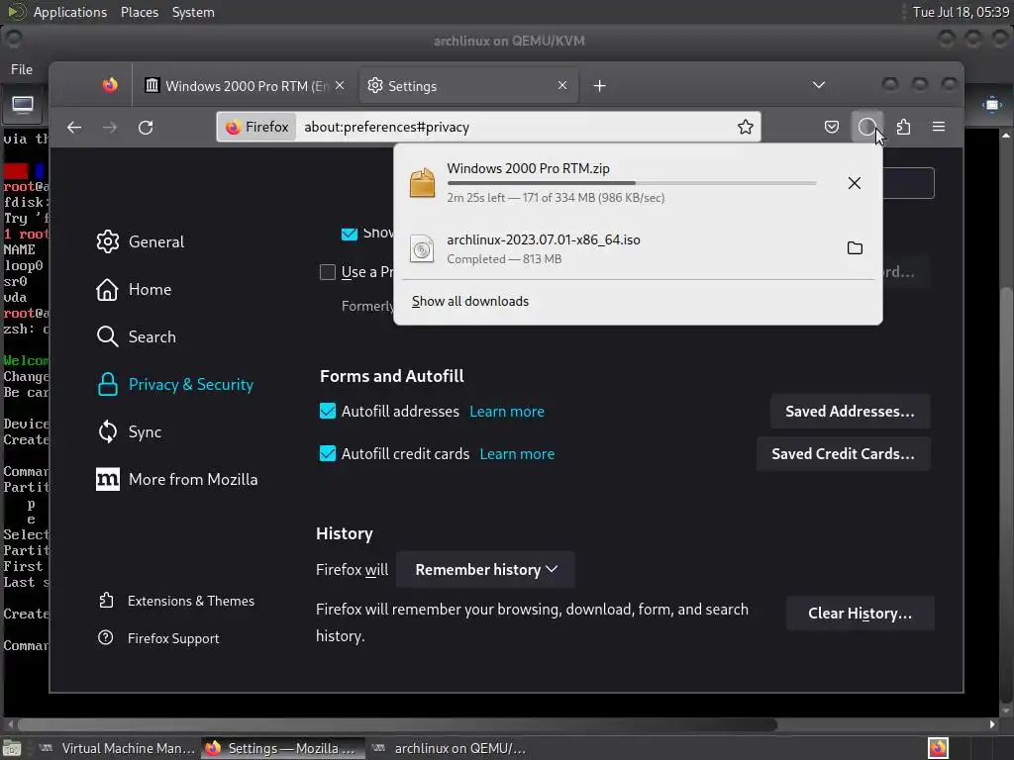Click the horizontal scrollbar of the QEMU window

point(397,724)
